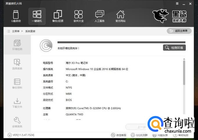Screen dimensions: 198x140
Task: Click the NTFS file format value
Action: [x=69, y=88]
